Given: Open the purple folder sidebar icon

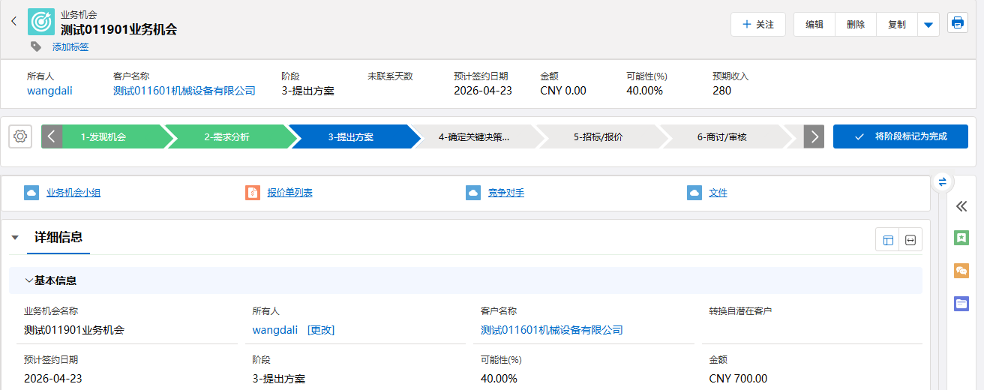Looking at the screenshot, I should point(961,304).
